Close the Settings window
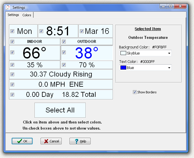194x158 pixels. click(180, 6)
